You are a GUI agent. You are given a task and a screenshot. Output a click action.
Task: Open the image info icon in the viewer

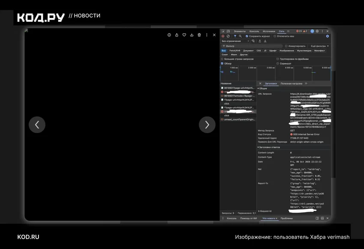pos(169,35)
